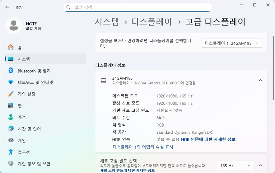
Task: Click the Apps (앱) icon in sidebar
Action: click(11, 106)
